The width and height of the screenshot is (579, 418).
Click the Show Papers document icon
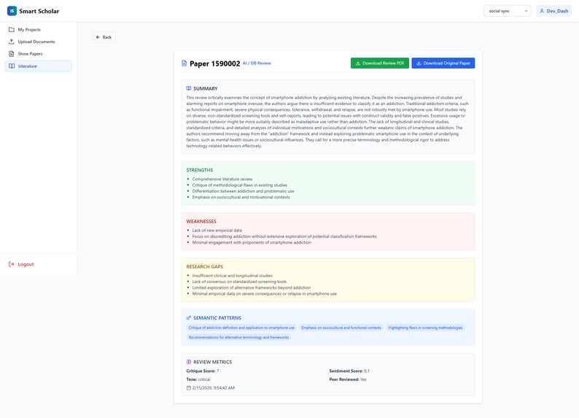tap(12, 54)
